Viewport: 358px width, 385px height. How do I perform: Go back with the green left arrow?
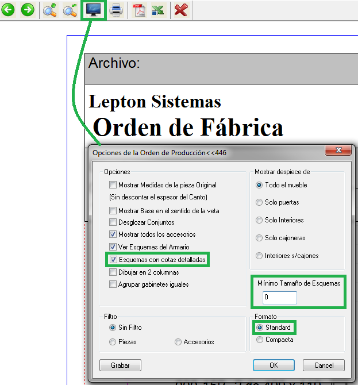click(x=8, y=10)
